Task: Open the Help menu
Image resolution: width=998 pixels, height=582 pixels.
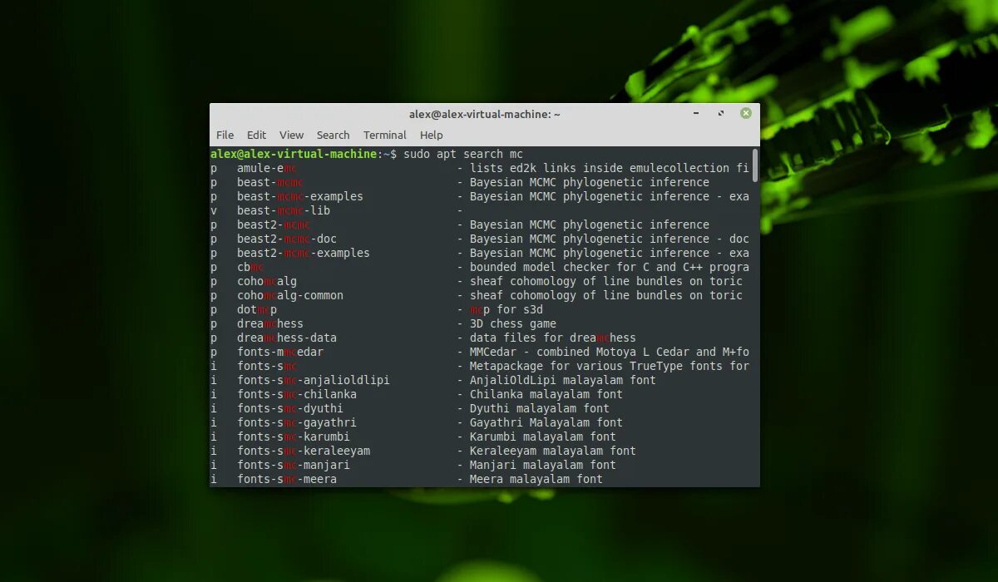Action: (x=432, y=135)
